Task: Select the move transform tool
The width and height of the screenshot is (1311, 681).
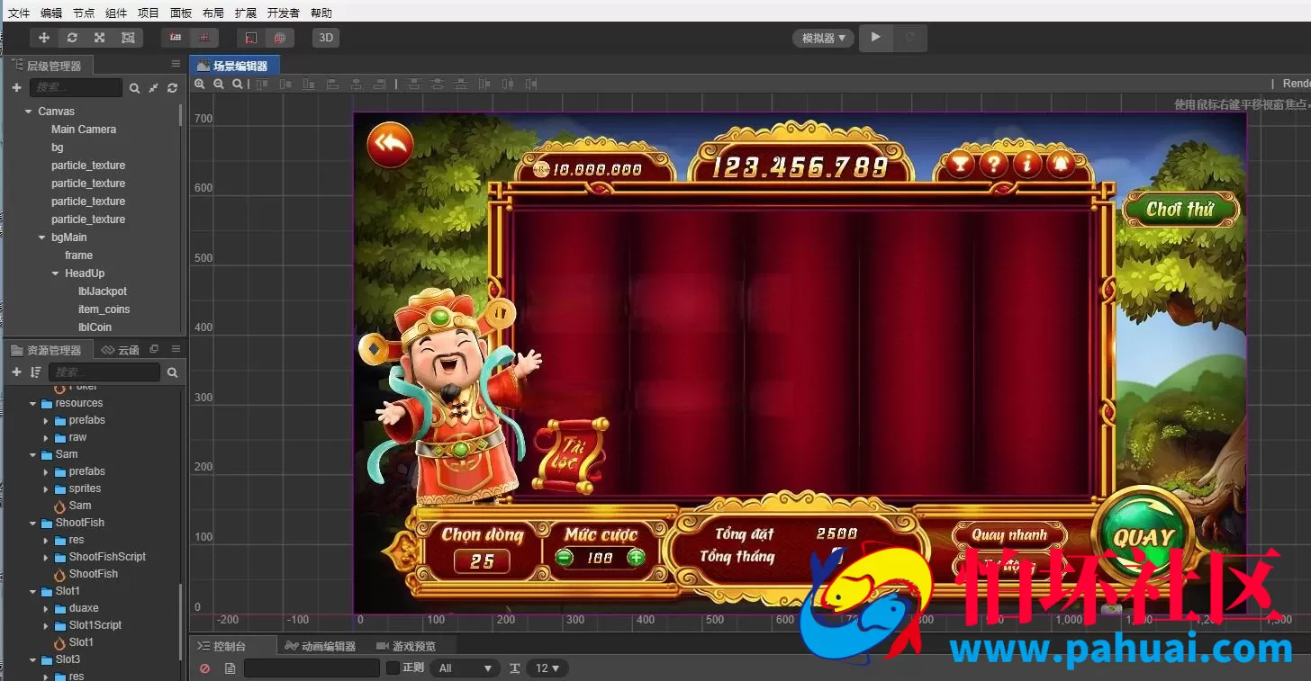Action: (44, 38)
